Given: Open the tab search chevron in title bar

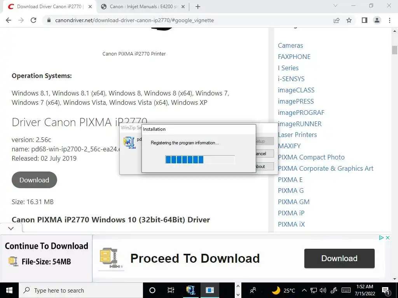Looking at the screenshot, I should click(x=335, y=5).
